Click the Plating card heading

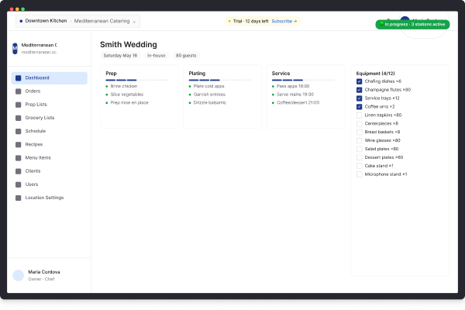click(197, 74)
